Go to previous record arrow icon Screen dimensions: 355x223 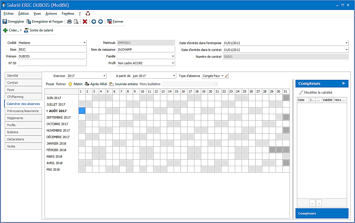pos(94,22)
